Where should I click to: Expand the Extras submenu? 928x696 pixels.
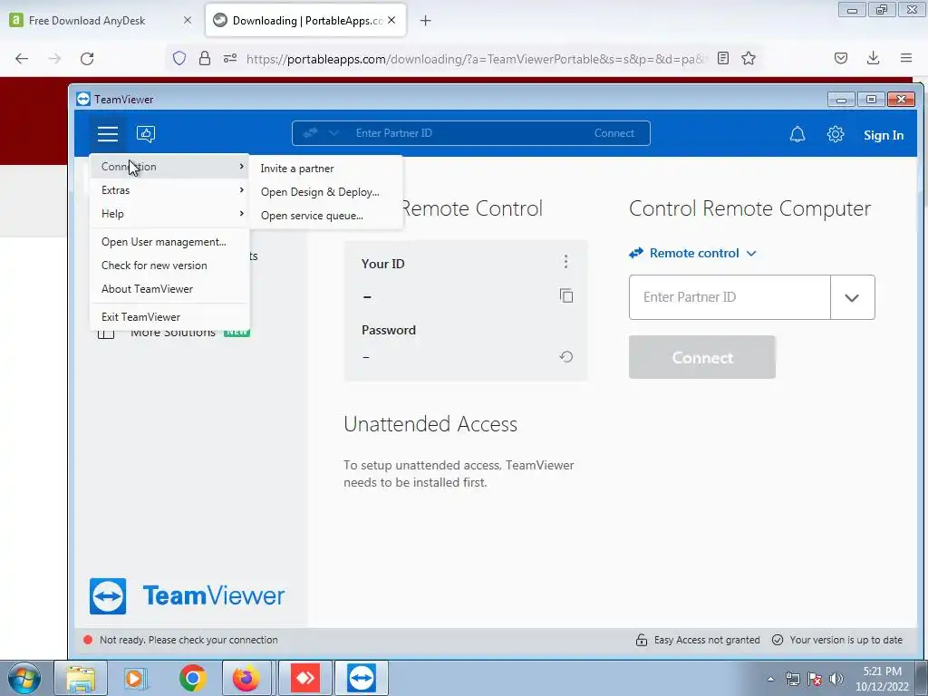coord(169,190)
